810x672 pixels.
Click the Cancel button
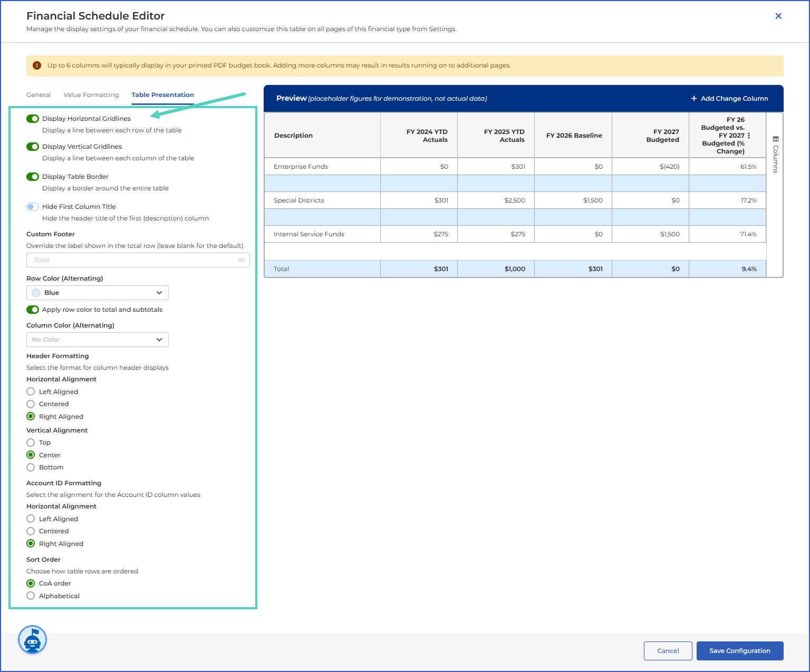tap(668, 651)
